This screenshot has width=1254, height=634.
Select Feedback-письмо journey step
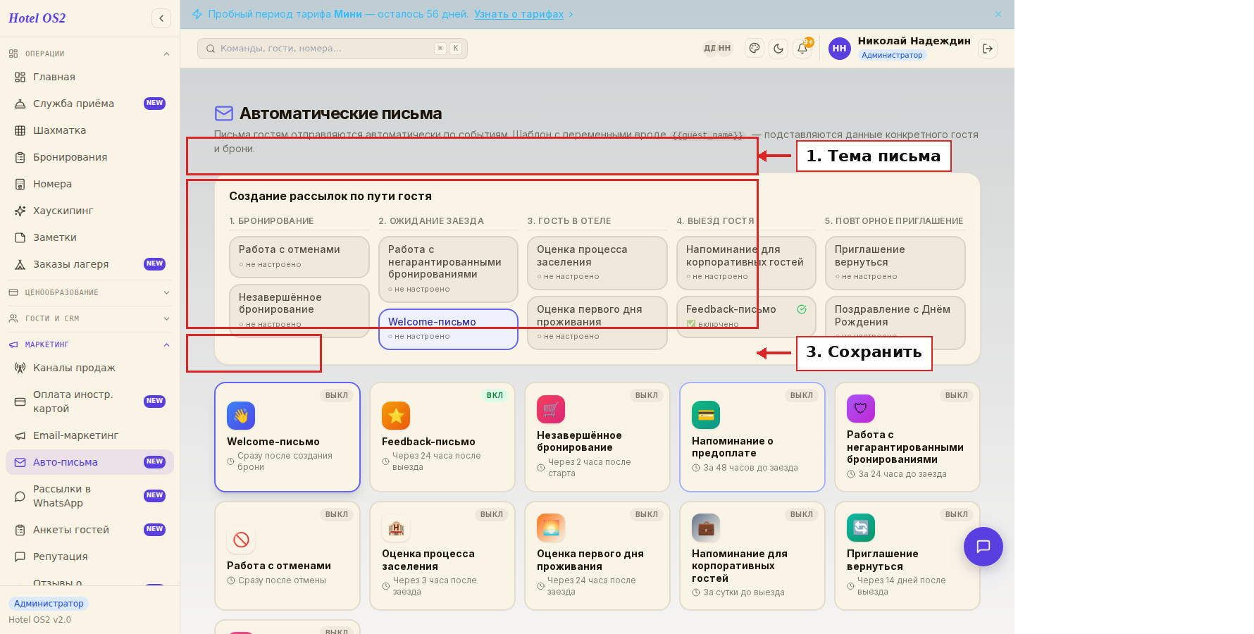click(x=746, y=317)
